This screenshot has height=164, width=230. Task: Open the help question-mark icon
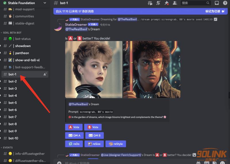coord(225,3)
